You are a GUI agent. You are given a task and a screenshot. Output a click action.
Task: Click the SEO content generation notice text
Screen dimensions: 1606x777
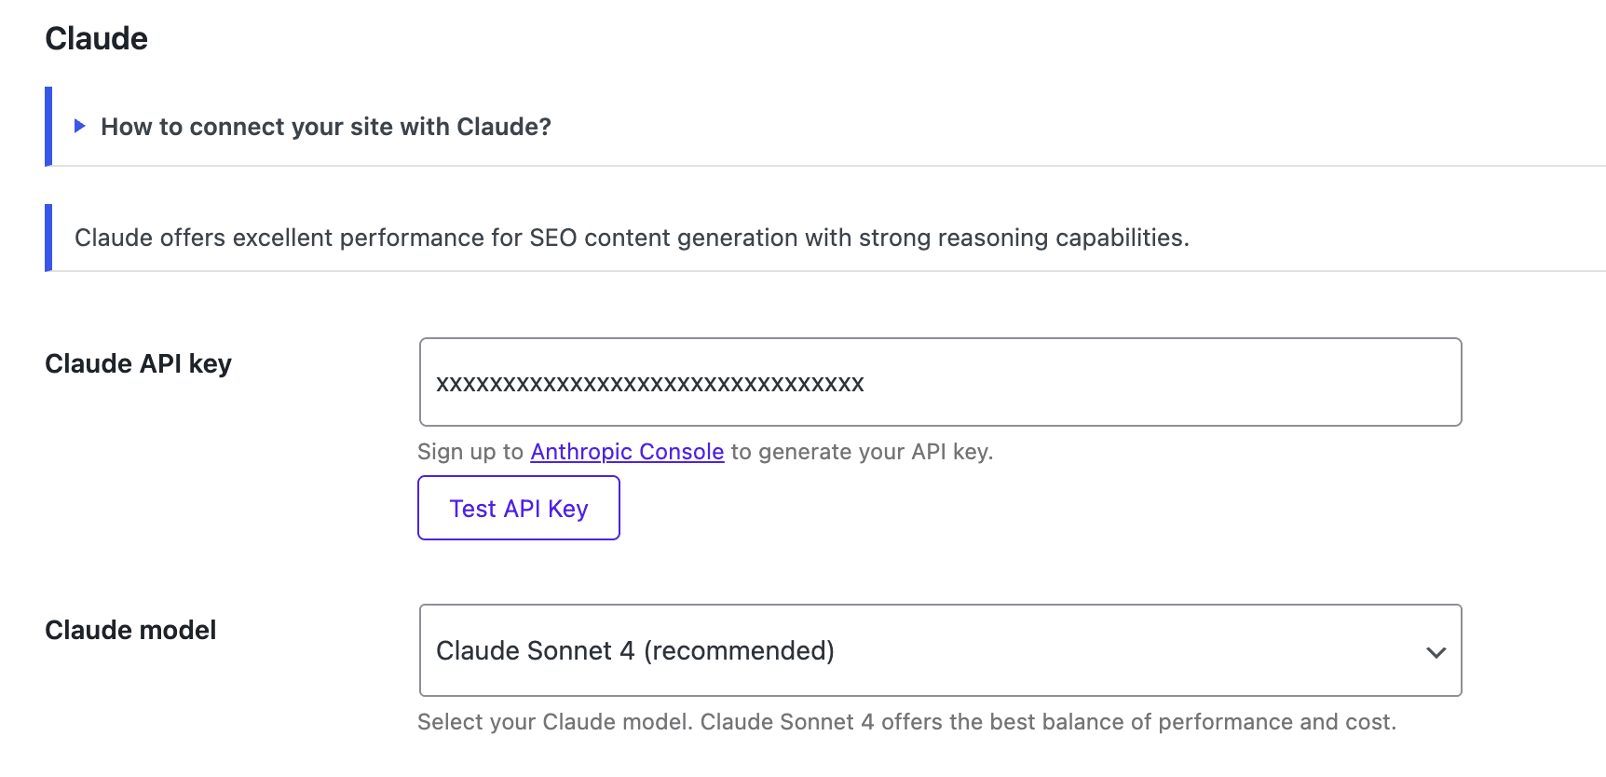click(631, 238)
